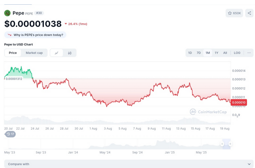Grab the right range selector handle
The image size is (255, 168).
(x=230, y=144)
